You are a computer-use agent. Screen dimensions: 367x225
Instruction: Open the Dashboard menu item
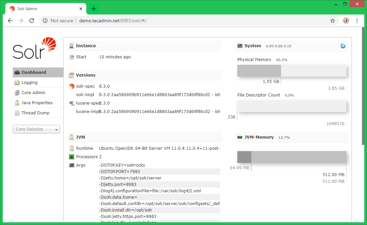point(38,73)
